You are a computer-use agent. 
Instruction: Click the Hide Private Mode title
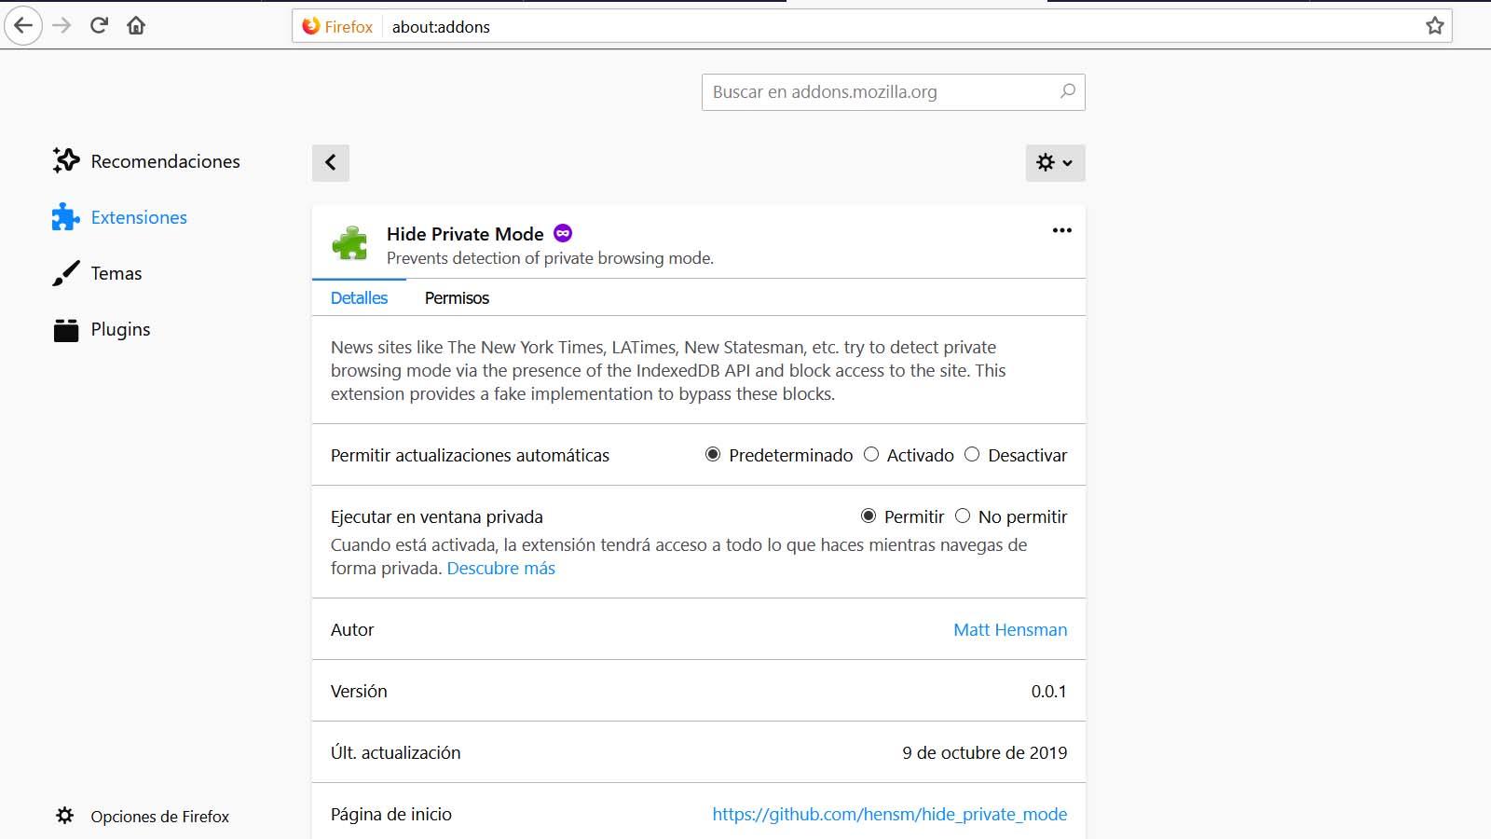[465, 234]
